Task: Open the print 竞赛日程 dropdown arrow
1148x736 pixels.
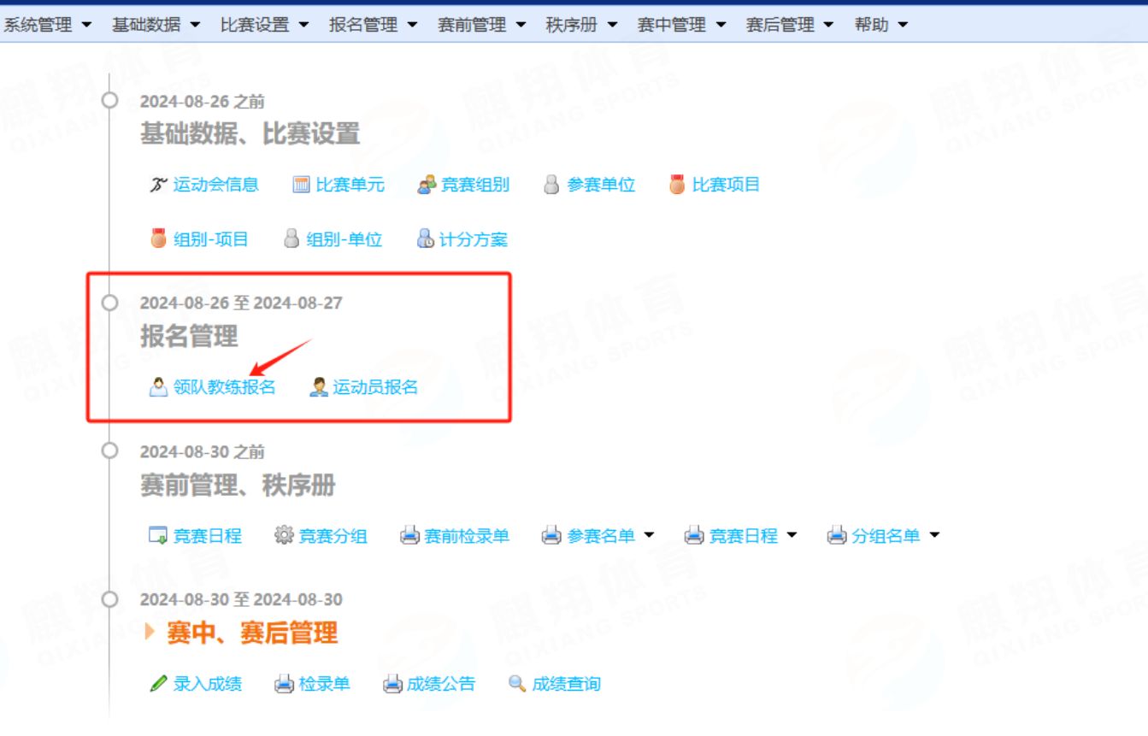Action: pyautogui.click(x=792, y=535)
